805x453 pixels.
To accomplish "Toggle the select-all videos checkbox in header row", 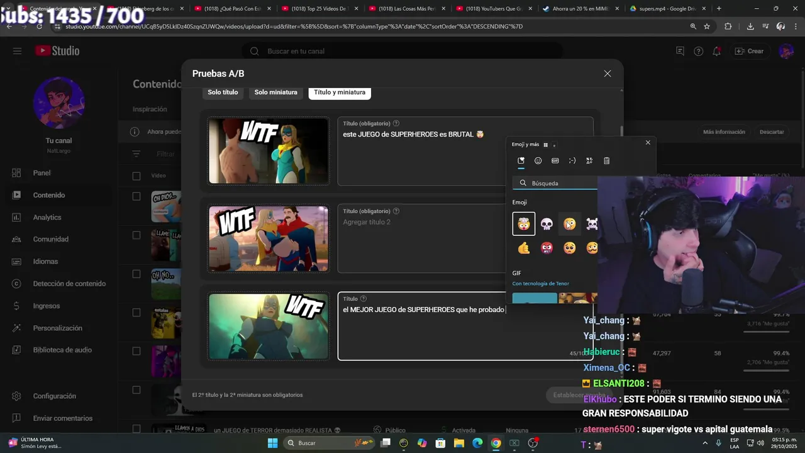I will coord(136,176).
